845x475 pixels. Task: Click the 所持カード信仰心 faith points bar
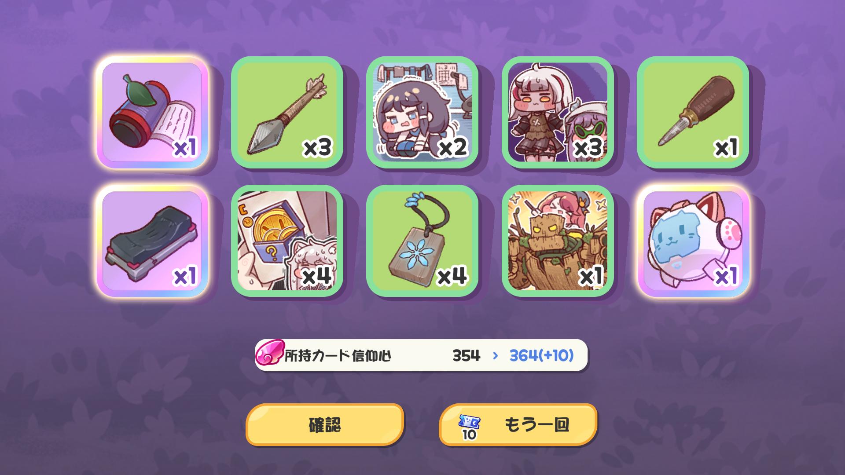[421, 355]
